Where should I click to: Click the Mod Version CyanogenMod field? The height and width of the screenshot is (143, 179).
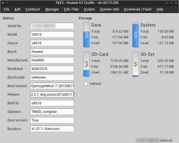pos(52,86)
